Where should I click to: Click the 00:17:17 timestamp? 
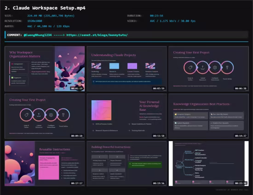click(x=77, y=183)
